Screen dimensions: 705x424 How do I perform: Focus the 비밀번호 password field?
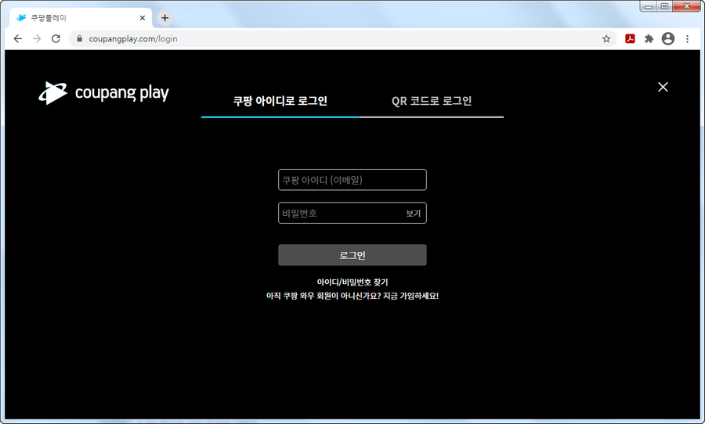click(352, 213)
